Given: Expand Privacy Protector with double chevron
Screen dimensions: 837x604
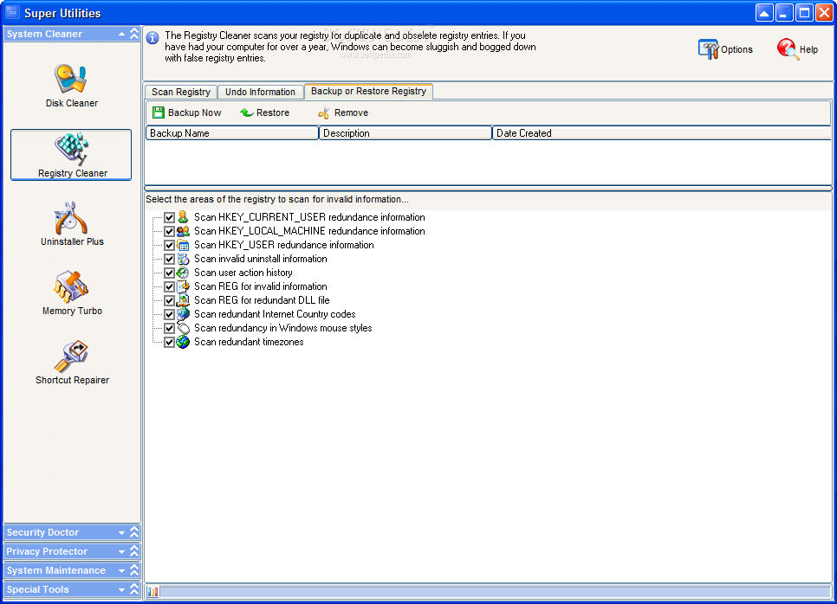Looking at the screenshot, I should [x=134, y=551].
